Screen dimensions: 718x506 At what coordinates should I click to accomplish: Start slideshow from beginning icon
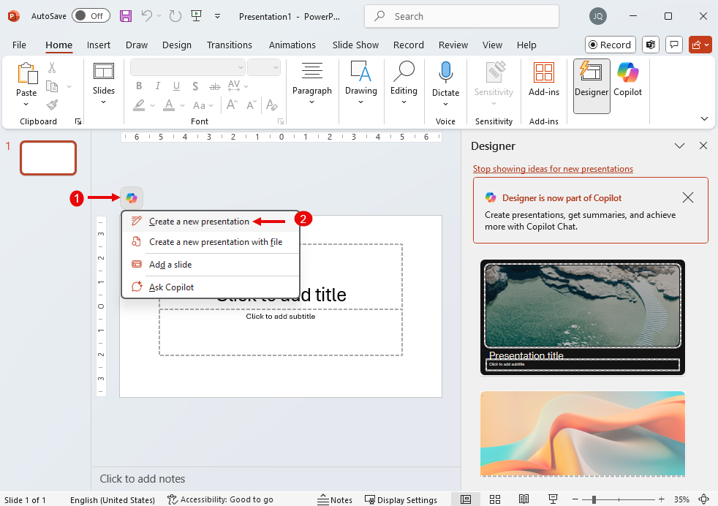196,16
